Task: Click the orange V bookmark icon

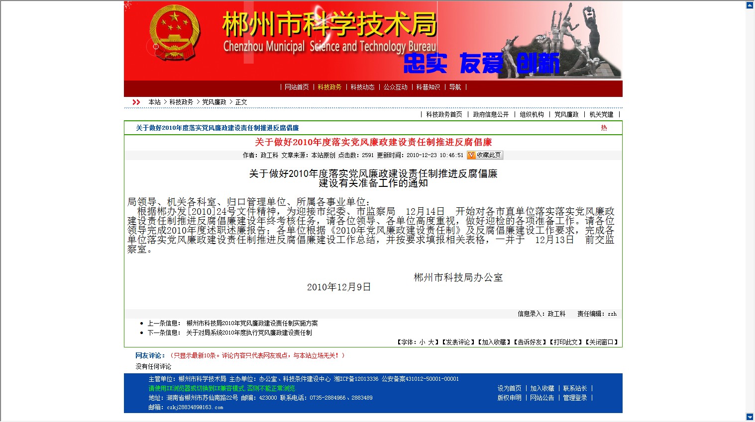Action: [x=471, y=155]
